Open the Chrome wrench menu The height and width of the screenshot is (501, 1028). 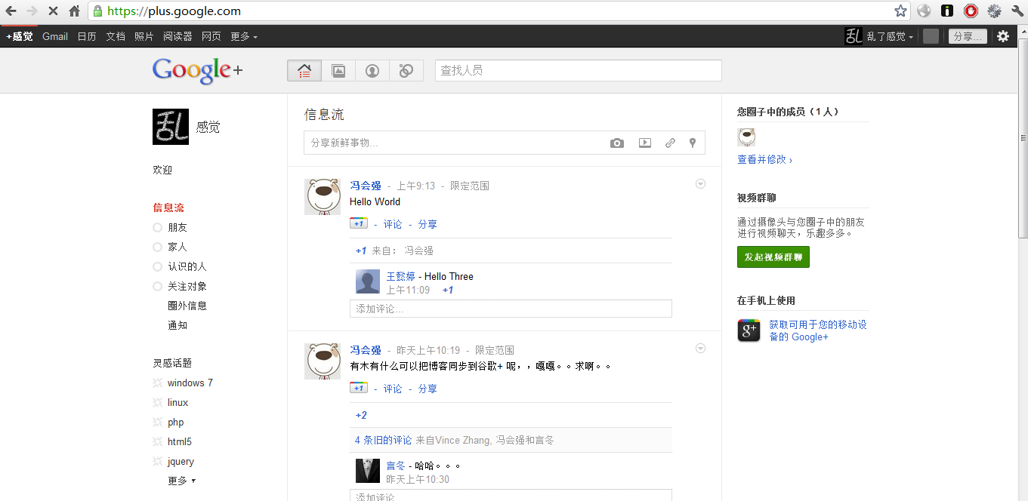tap(1016, 11)
